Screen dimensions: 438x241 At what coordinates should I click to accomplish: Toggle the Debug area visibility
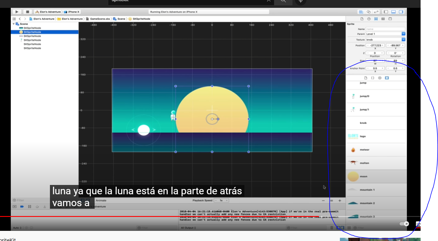[x=393, y=12]
